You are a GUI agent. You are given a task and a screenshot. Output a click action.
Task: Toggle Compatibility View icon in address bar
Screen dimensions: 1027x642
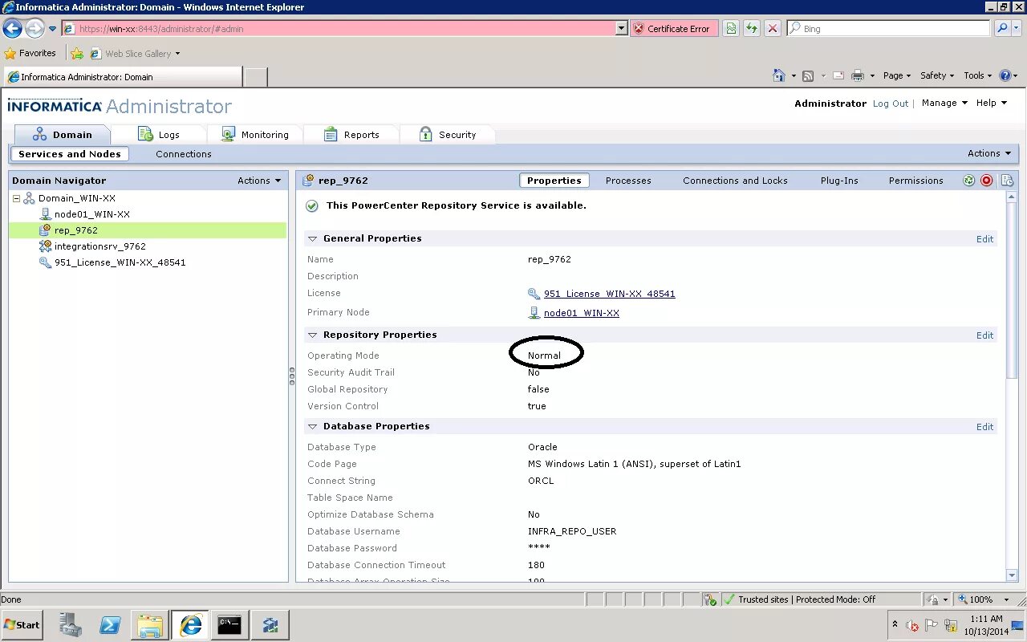click(731, 29)
